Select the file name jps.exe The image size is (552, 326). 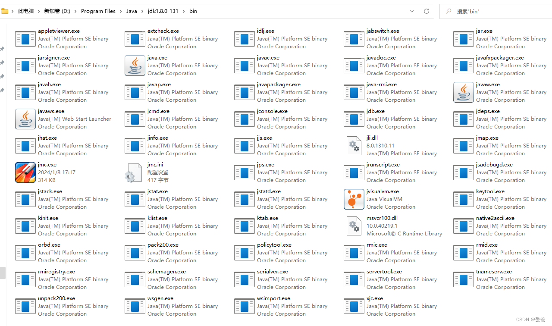tap(266, 165)
